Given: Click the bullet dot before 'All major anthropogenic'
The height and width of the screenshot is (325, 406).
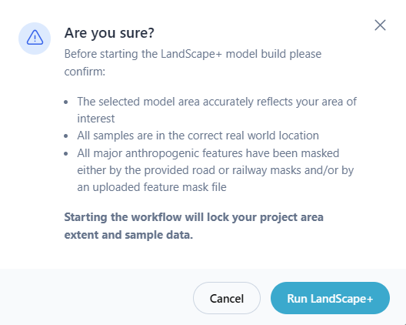Looking at the screenshot, I should point(66,153).
